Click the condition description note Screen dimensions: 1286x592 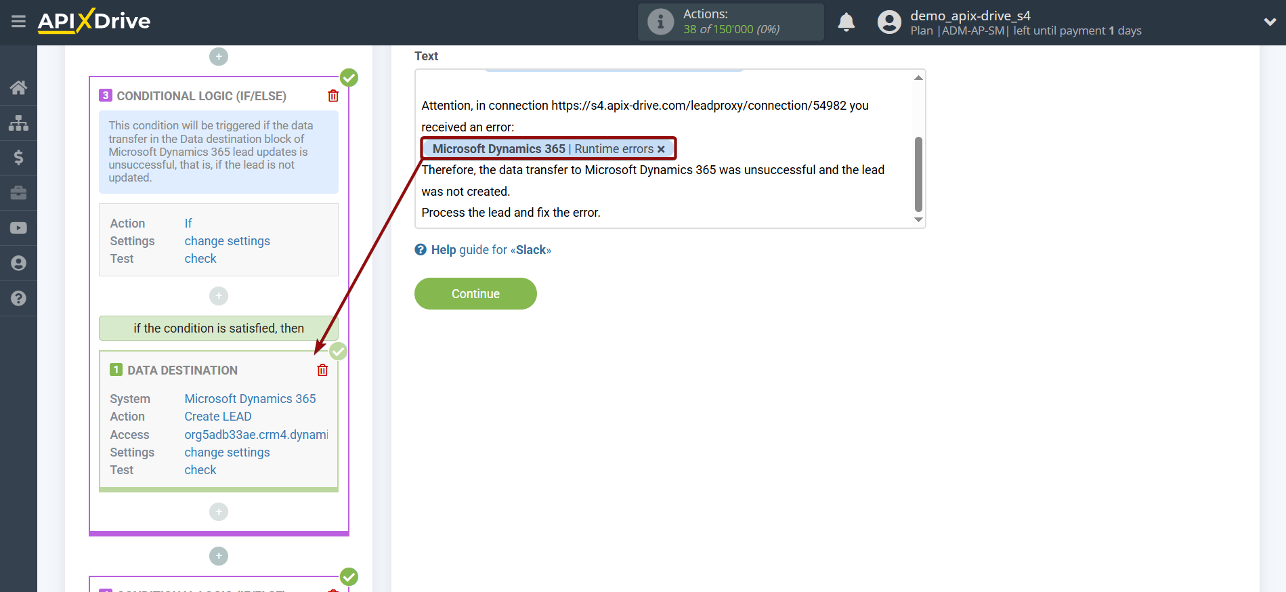coord(219,152)
